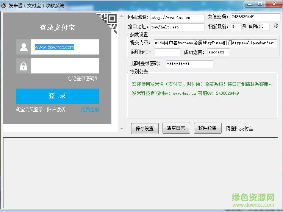Click the padlock password icon
Viewport: 283px width, 212px height.
(x=23, y=66)
